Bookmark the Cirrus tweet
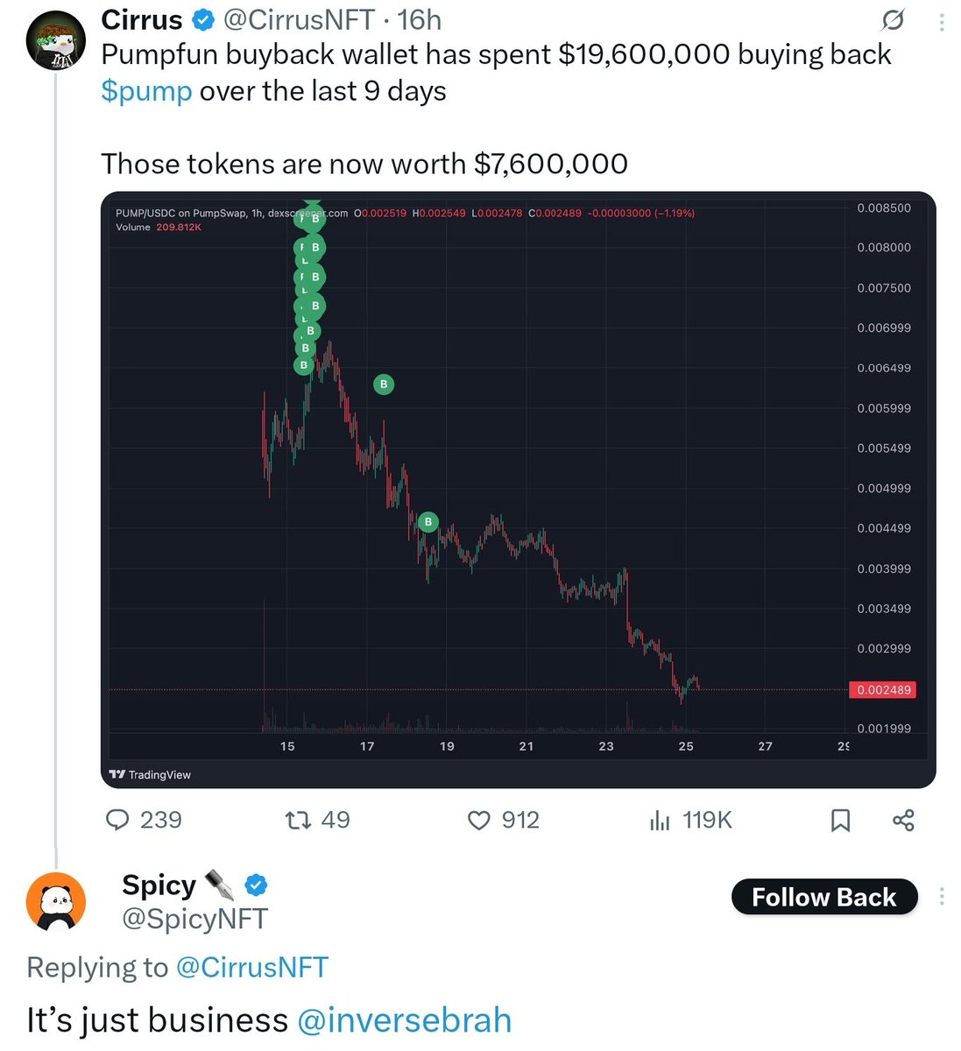This screenshot has height=1051, width=961. [x=840, y=820]
